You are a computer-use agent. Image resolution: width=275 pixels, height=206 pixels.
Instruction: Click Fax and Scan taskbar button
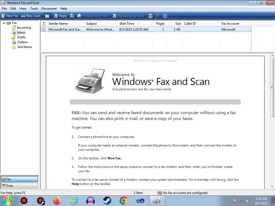[157, 201]
